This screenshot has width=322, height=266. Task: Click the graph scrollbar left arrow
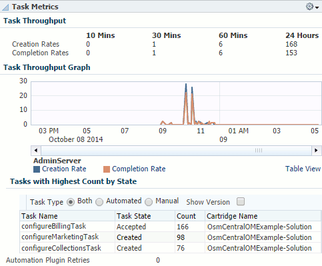point(36,151)
